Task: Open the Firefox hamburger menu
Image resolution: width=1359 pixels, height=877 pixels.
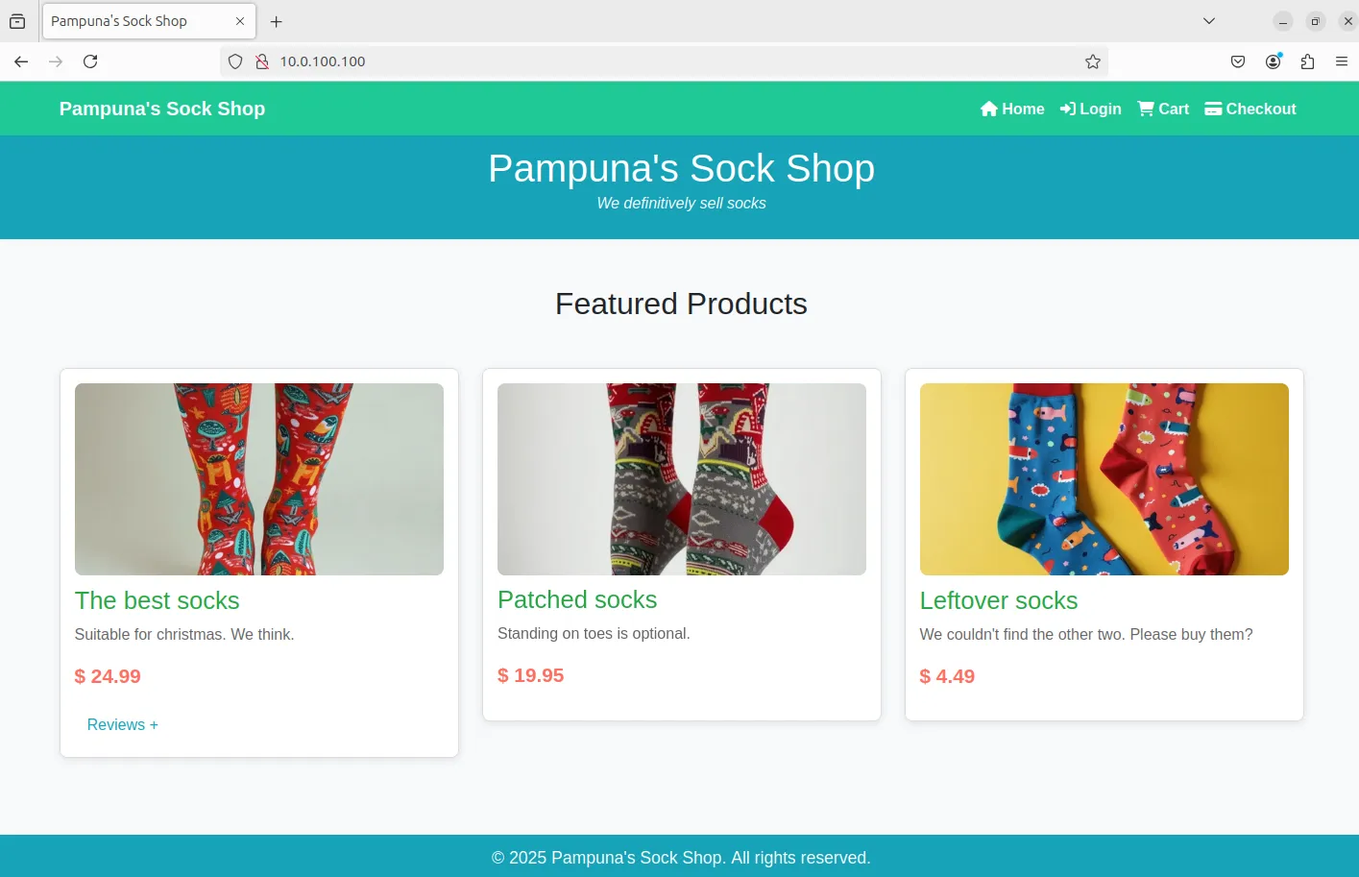Action: click(x=1342, y=61)
